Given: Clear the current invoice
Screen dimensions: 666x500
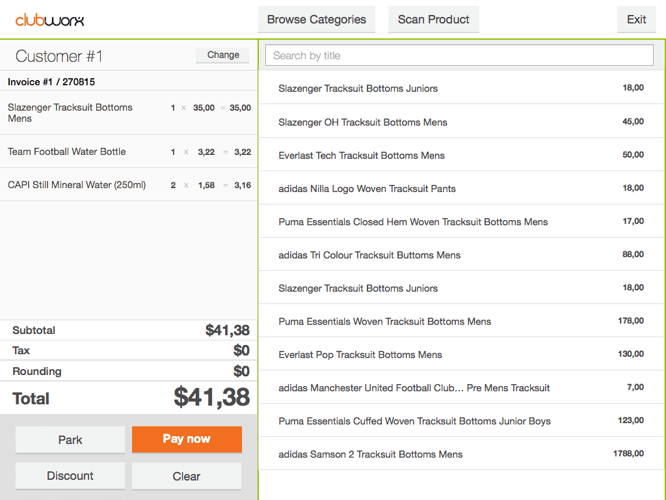Looking at the screenshot, I should point(187,476).
